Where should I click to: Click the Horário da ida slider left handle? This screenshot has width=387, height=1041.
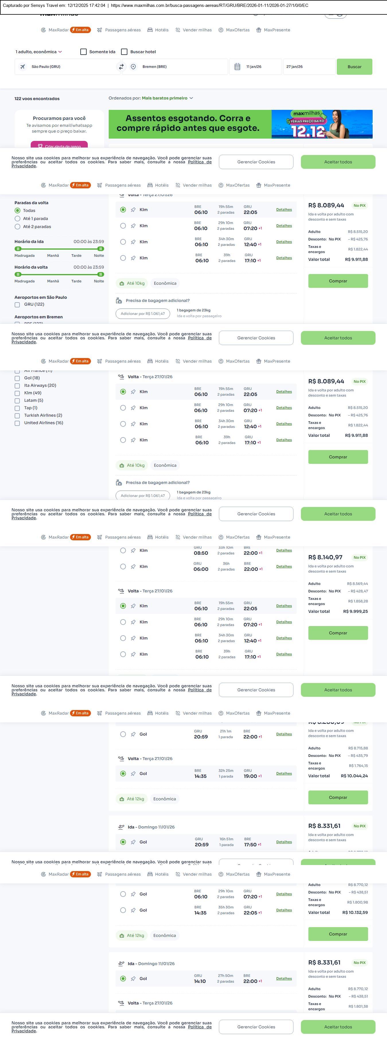(18, 249)
